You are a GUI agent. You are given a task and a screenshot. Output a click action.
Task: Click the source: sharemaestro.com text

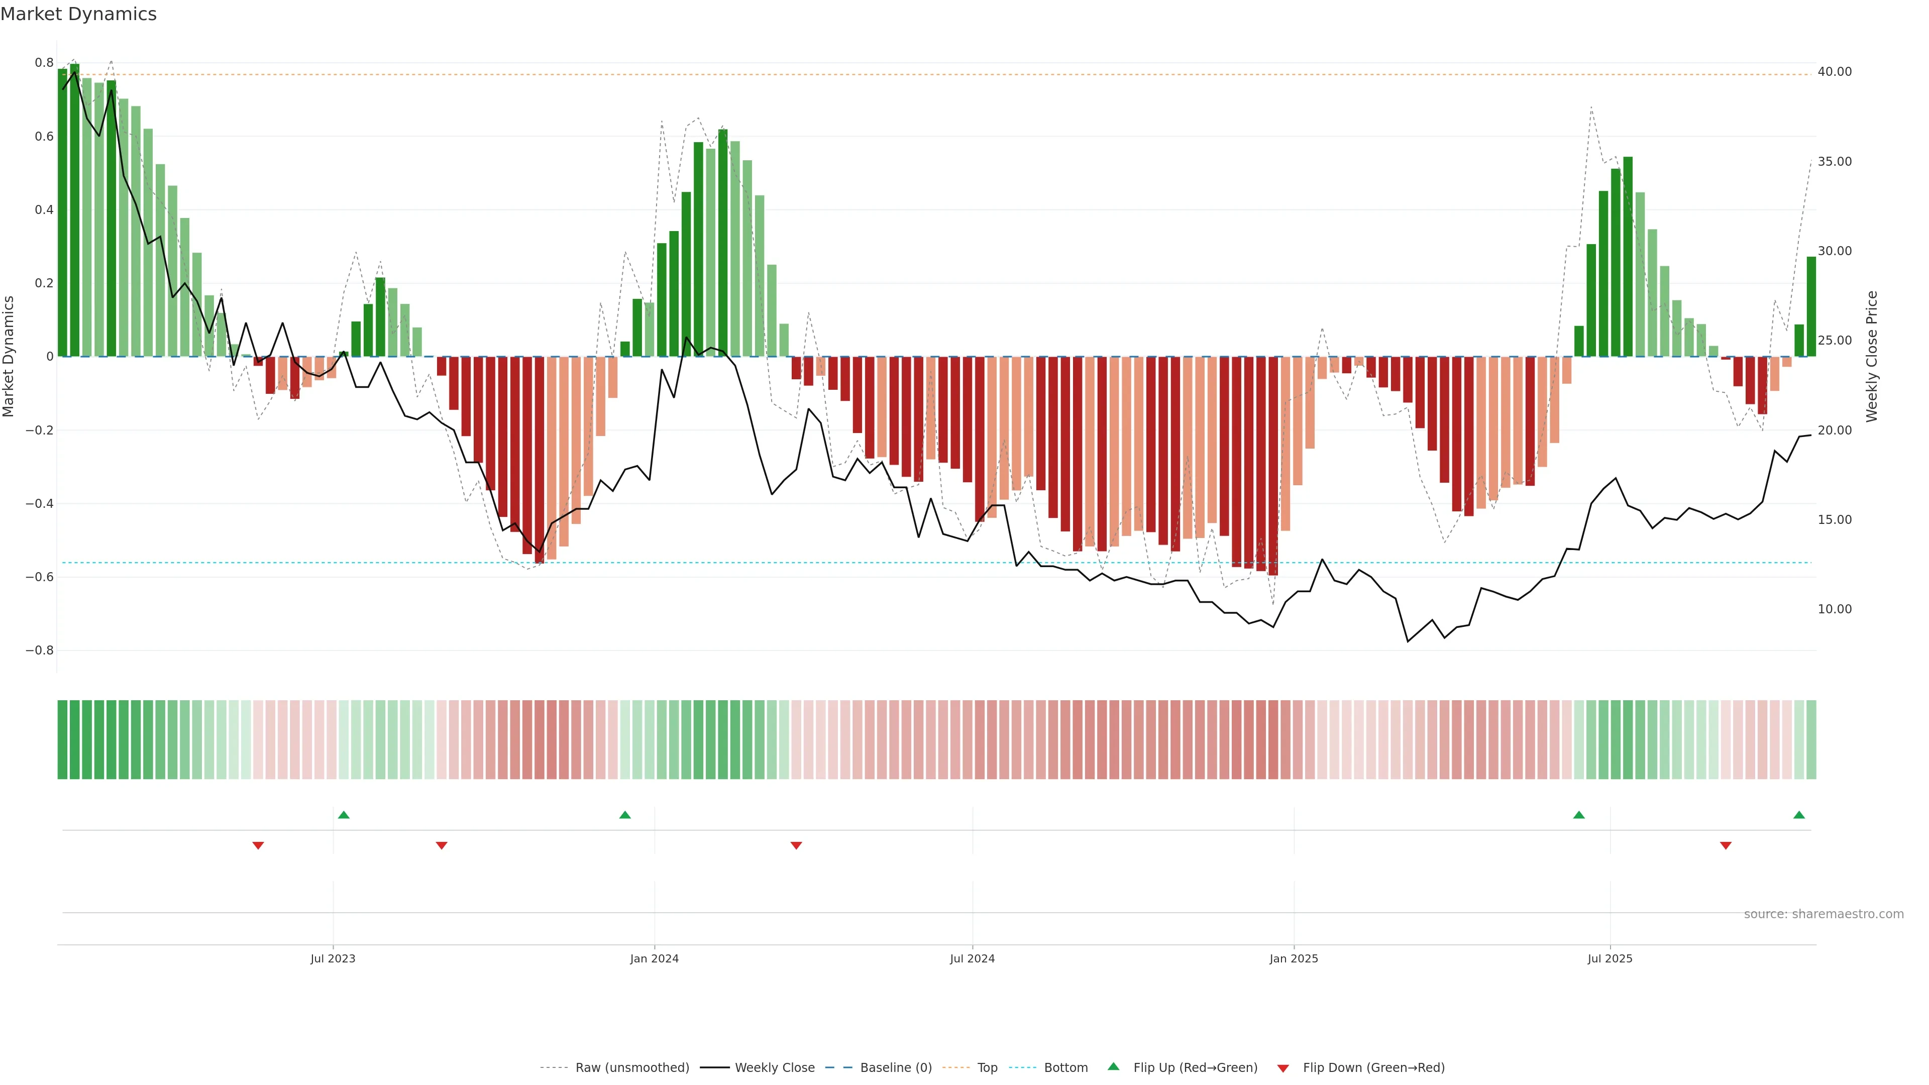tap(1824, 914)
